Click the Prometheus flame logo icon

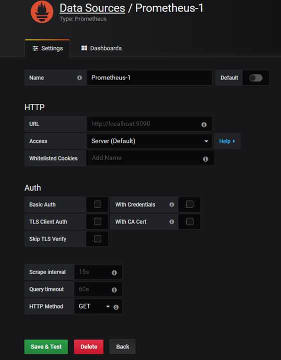[x=42, y=11]
